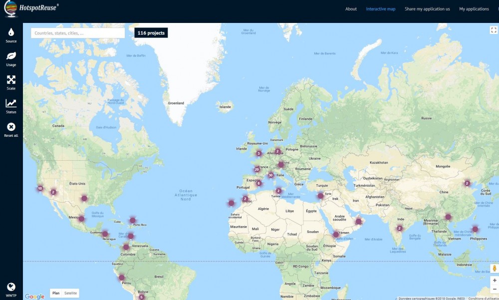Screen dimensions: 499x300
Task: Zoom out with the minus button
Action: click(x=494, y=289)
